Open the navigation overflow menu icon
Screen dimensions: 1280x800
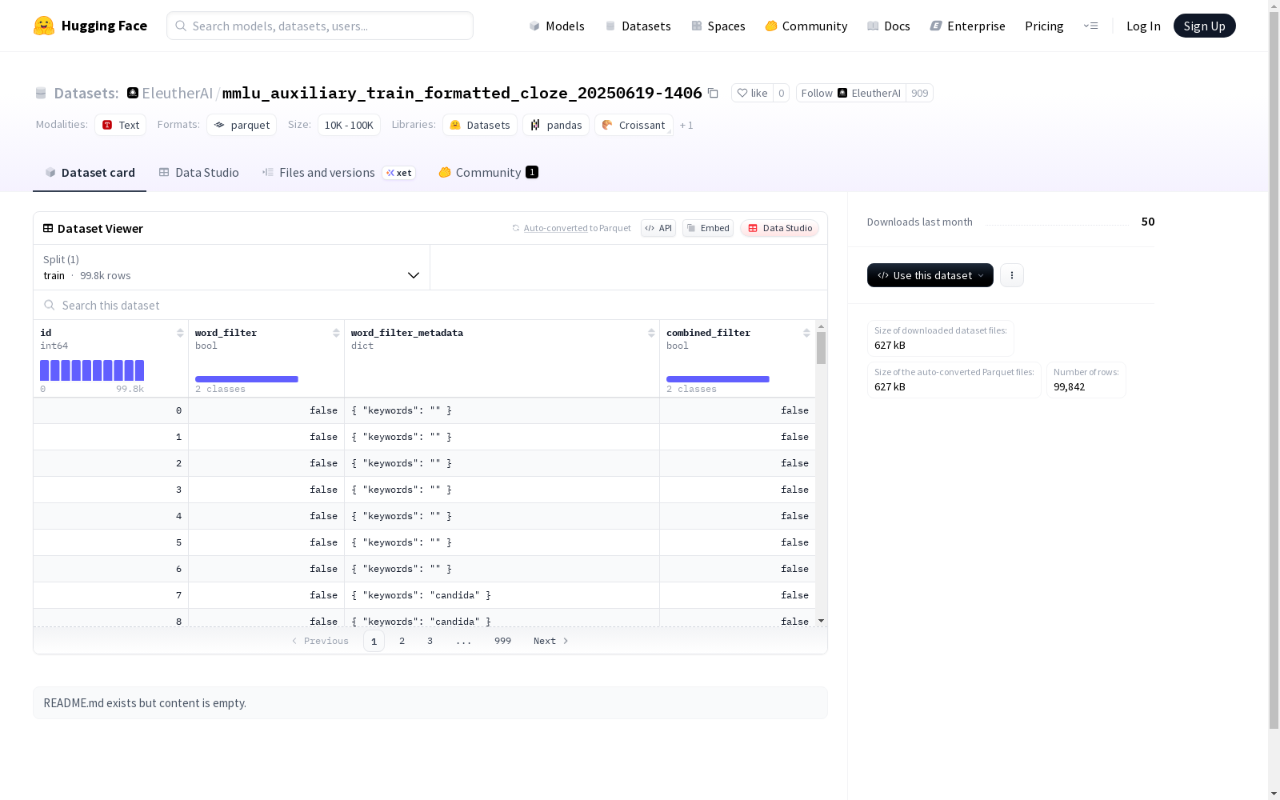pos(1090,26)
